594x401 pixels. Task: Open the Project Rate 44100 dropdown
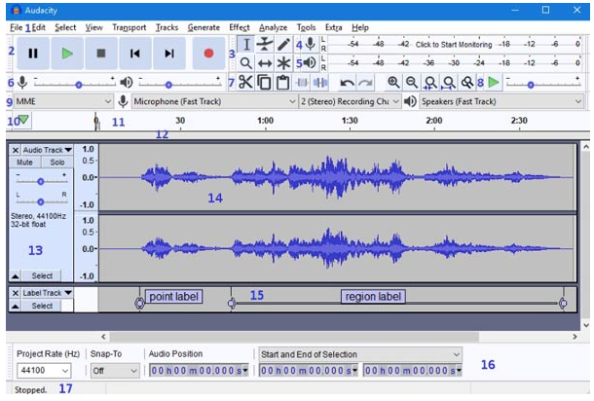(x=44, y=370)
